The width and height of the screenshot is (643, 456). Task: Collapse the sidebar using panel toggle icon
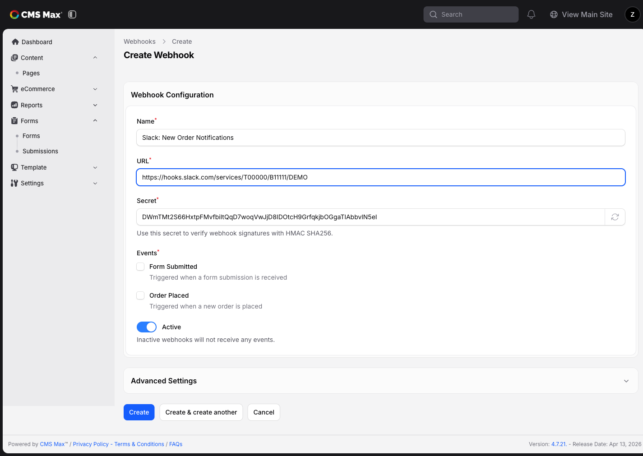coord(72,14)
